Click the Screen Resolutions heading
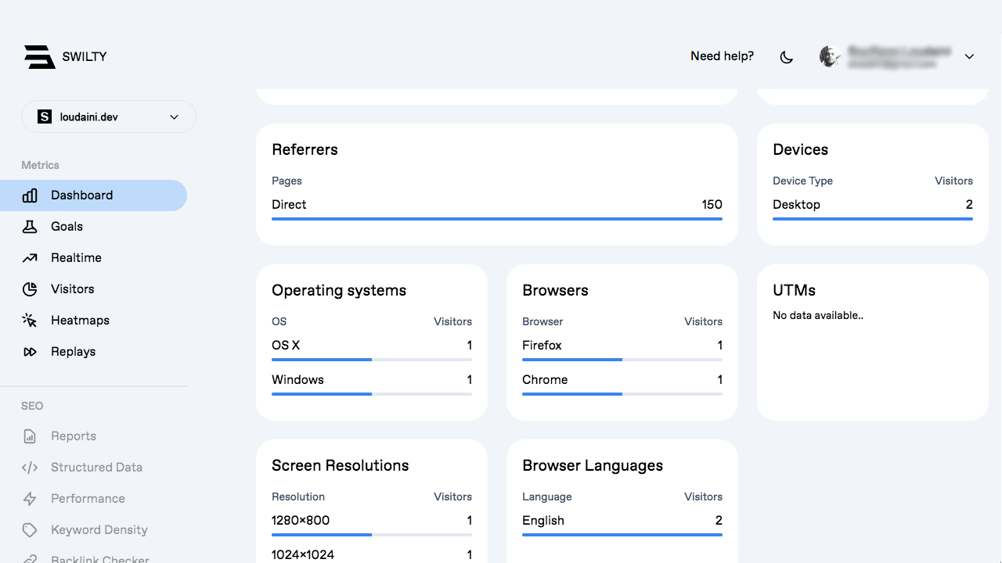The height and width of the screenshot is (563, 1002). coord(340,465)
